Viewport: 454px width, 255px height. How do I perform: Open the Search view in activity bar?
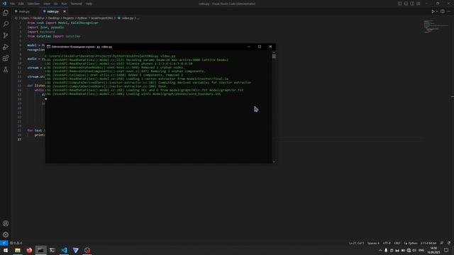click(x=6, y=24)
